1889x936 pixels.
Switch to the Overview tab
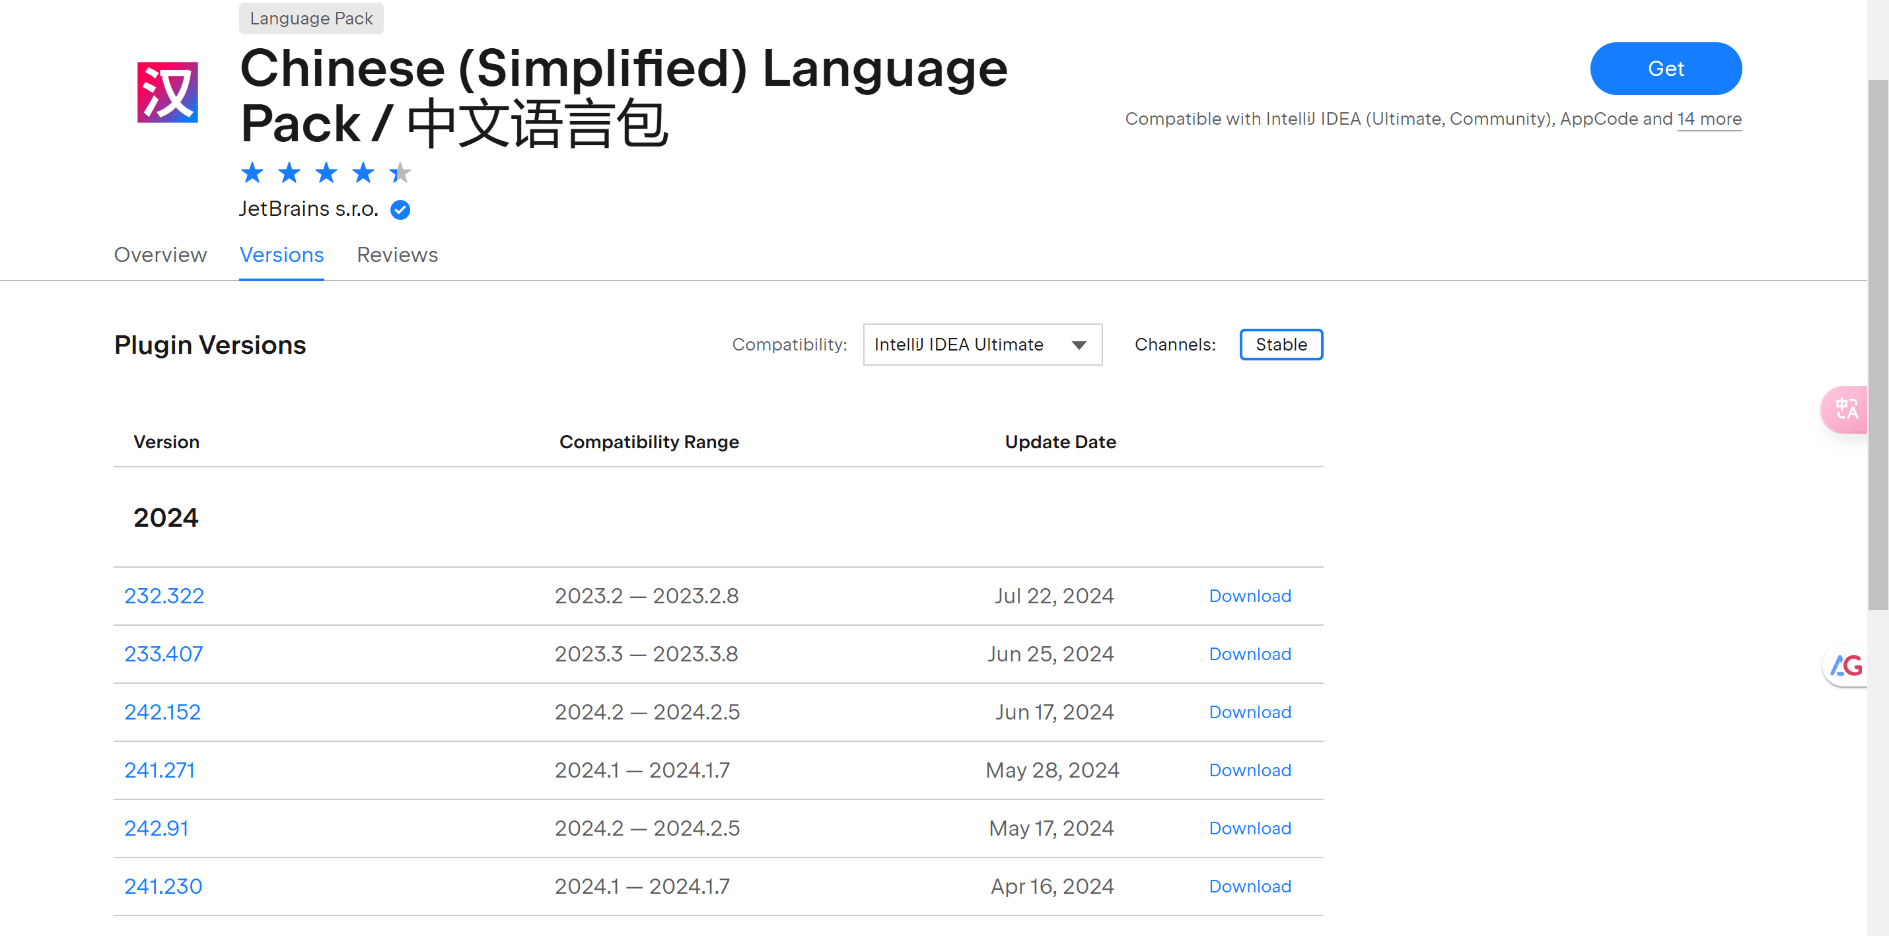click(160, 255)
